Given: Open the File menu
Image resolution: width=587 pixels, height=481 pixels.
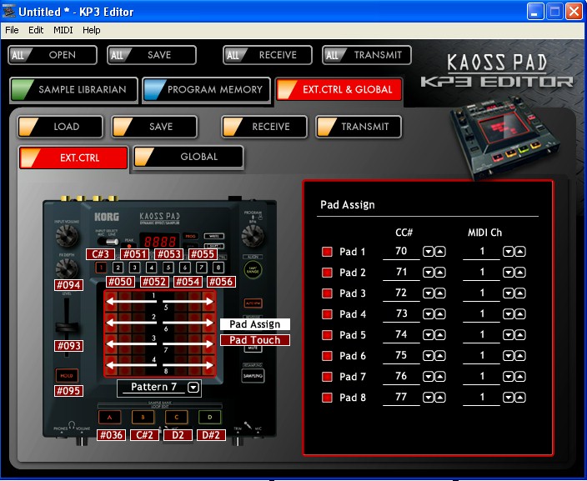Looking at the screenshot, I should pos(12,30).
